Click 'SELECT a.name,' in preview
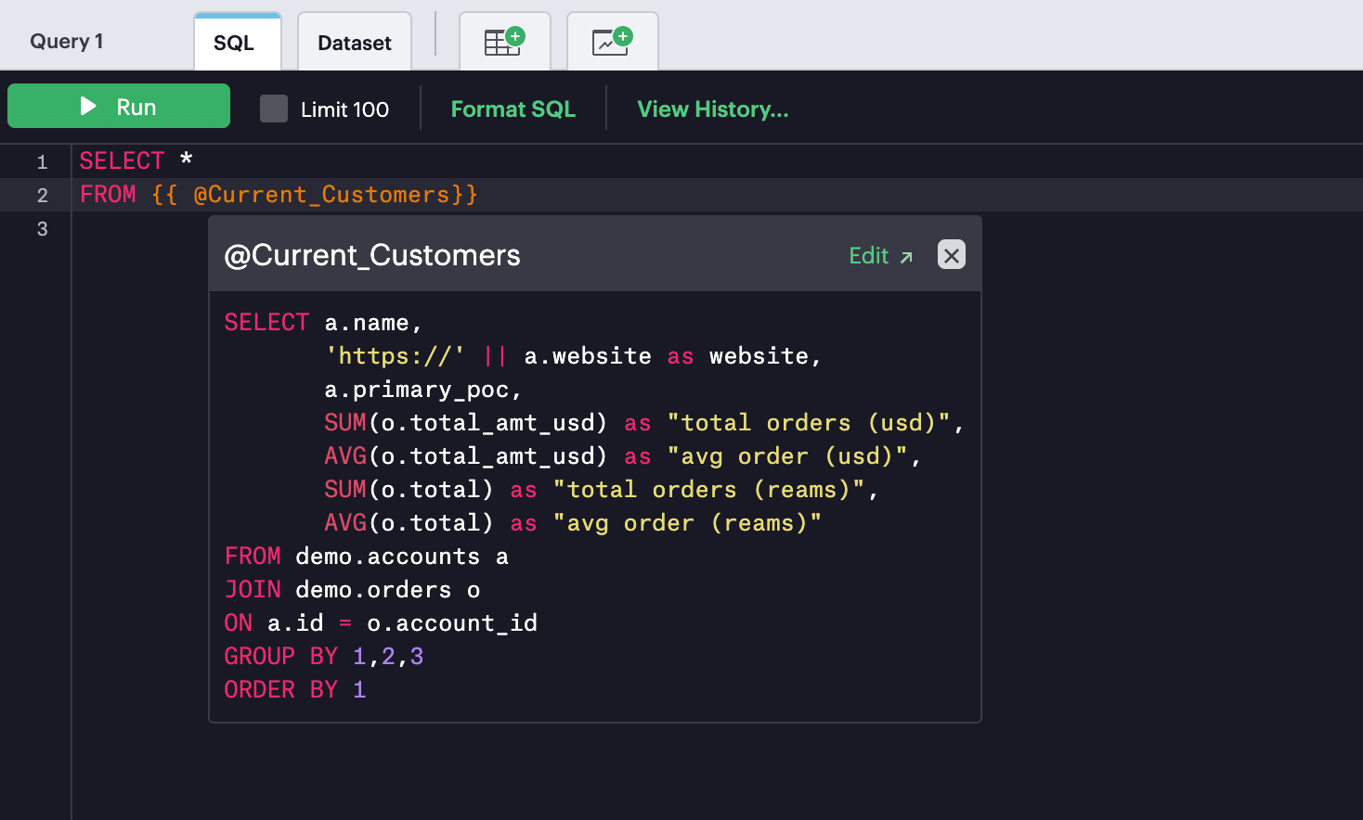 [x=324, y=323]
